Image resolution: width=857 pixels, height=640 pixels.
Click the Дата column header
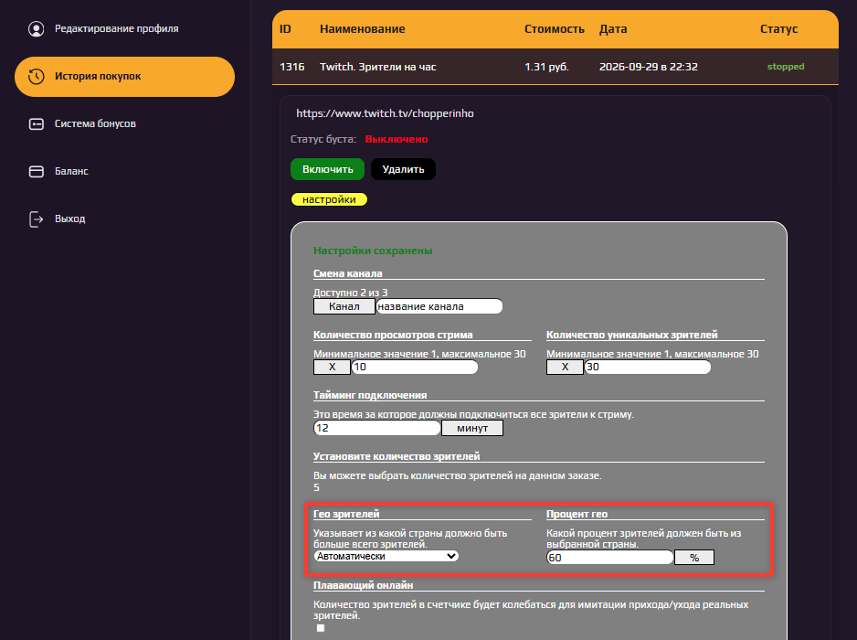pyautogui.click(x=613, y=29)
